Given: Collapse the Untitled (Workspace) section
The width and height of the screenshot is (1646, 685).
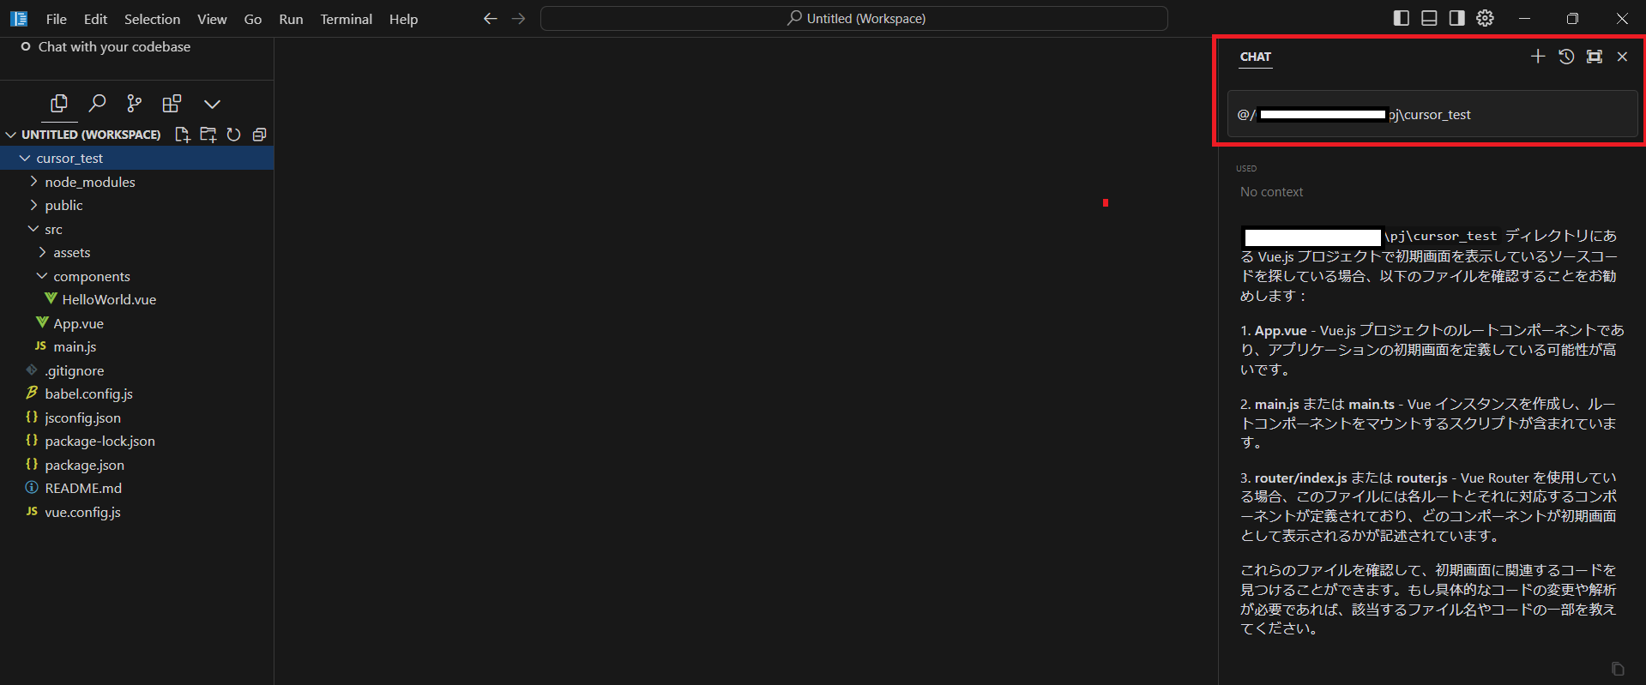Looking at the screenshot, I should [11, 135].
